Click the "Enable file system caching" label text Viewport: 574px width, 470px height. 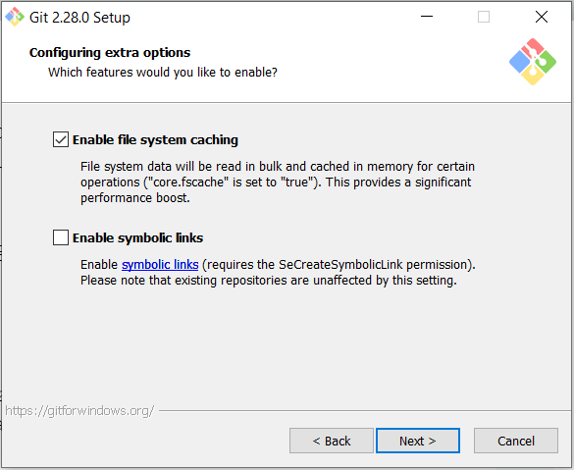click(x=155, y=140)
